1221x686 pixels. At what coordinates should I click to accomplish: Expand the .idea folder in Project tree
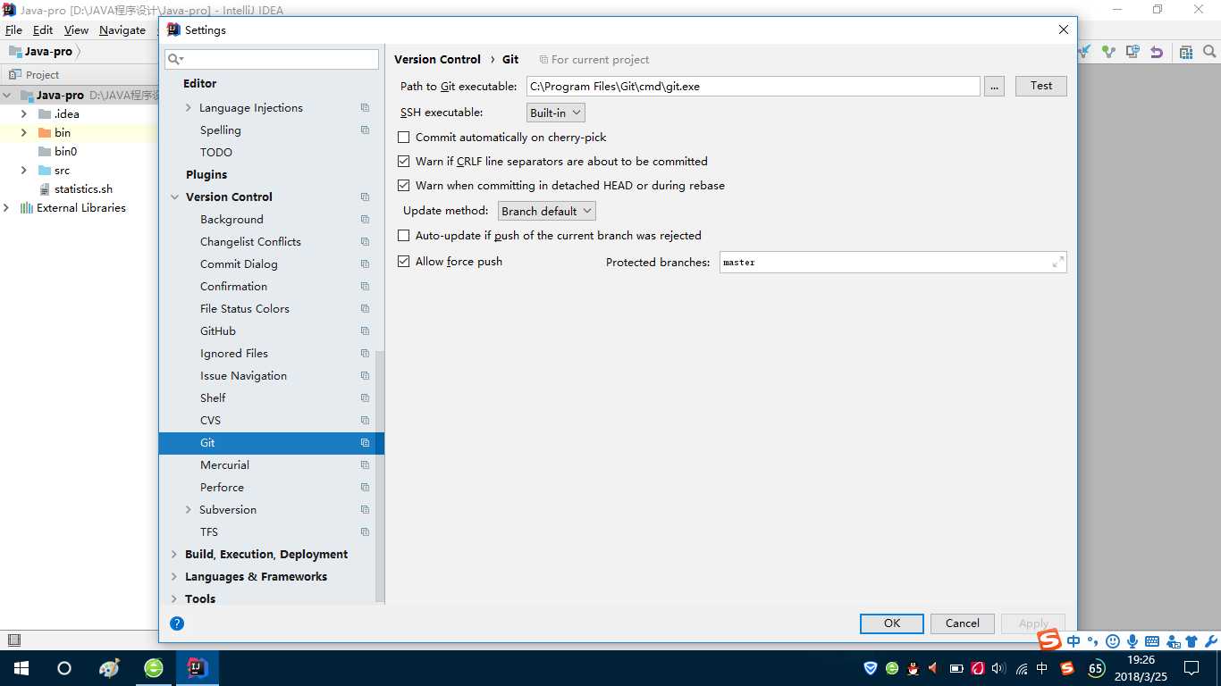tap(24, 114)
